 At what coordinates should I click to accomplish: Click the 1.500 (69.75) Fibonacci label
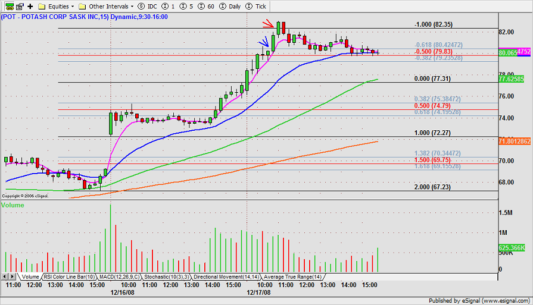[432, 160]
